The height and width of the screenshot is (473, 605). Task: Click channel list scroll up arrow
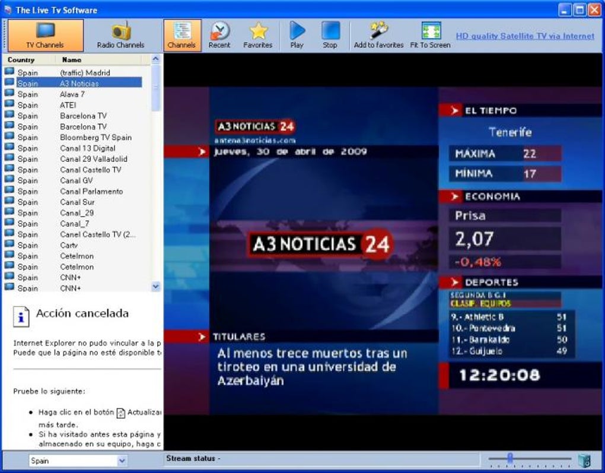pyautogui.click(x=155, y=59)
